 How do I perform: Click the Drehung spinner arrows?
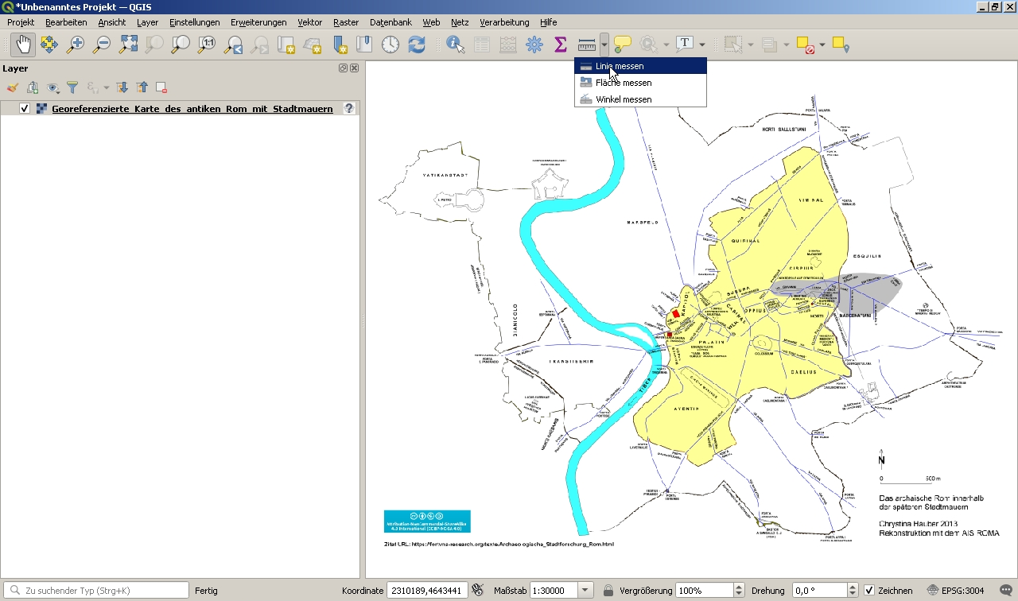pyautogui.click(x=853, y=591)
